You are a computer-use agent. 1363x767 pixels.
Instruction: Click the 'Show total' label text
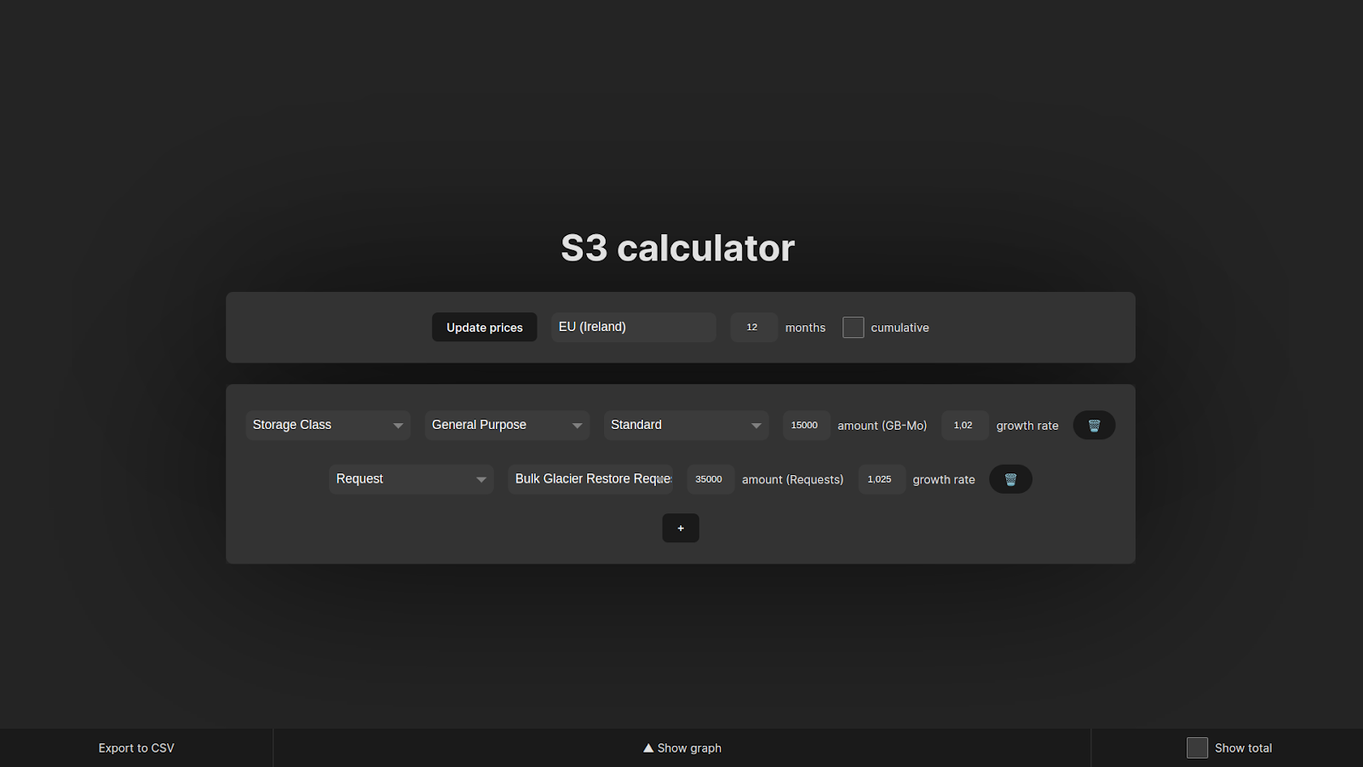click(x=1243, y=748)
